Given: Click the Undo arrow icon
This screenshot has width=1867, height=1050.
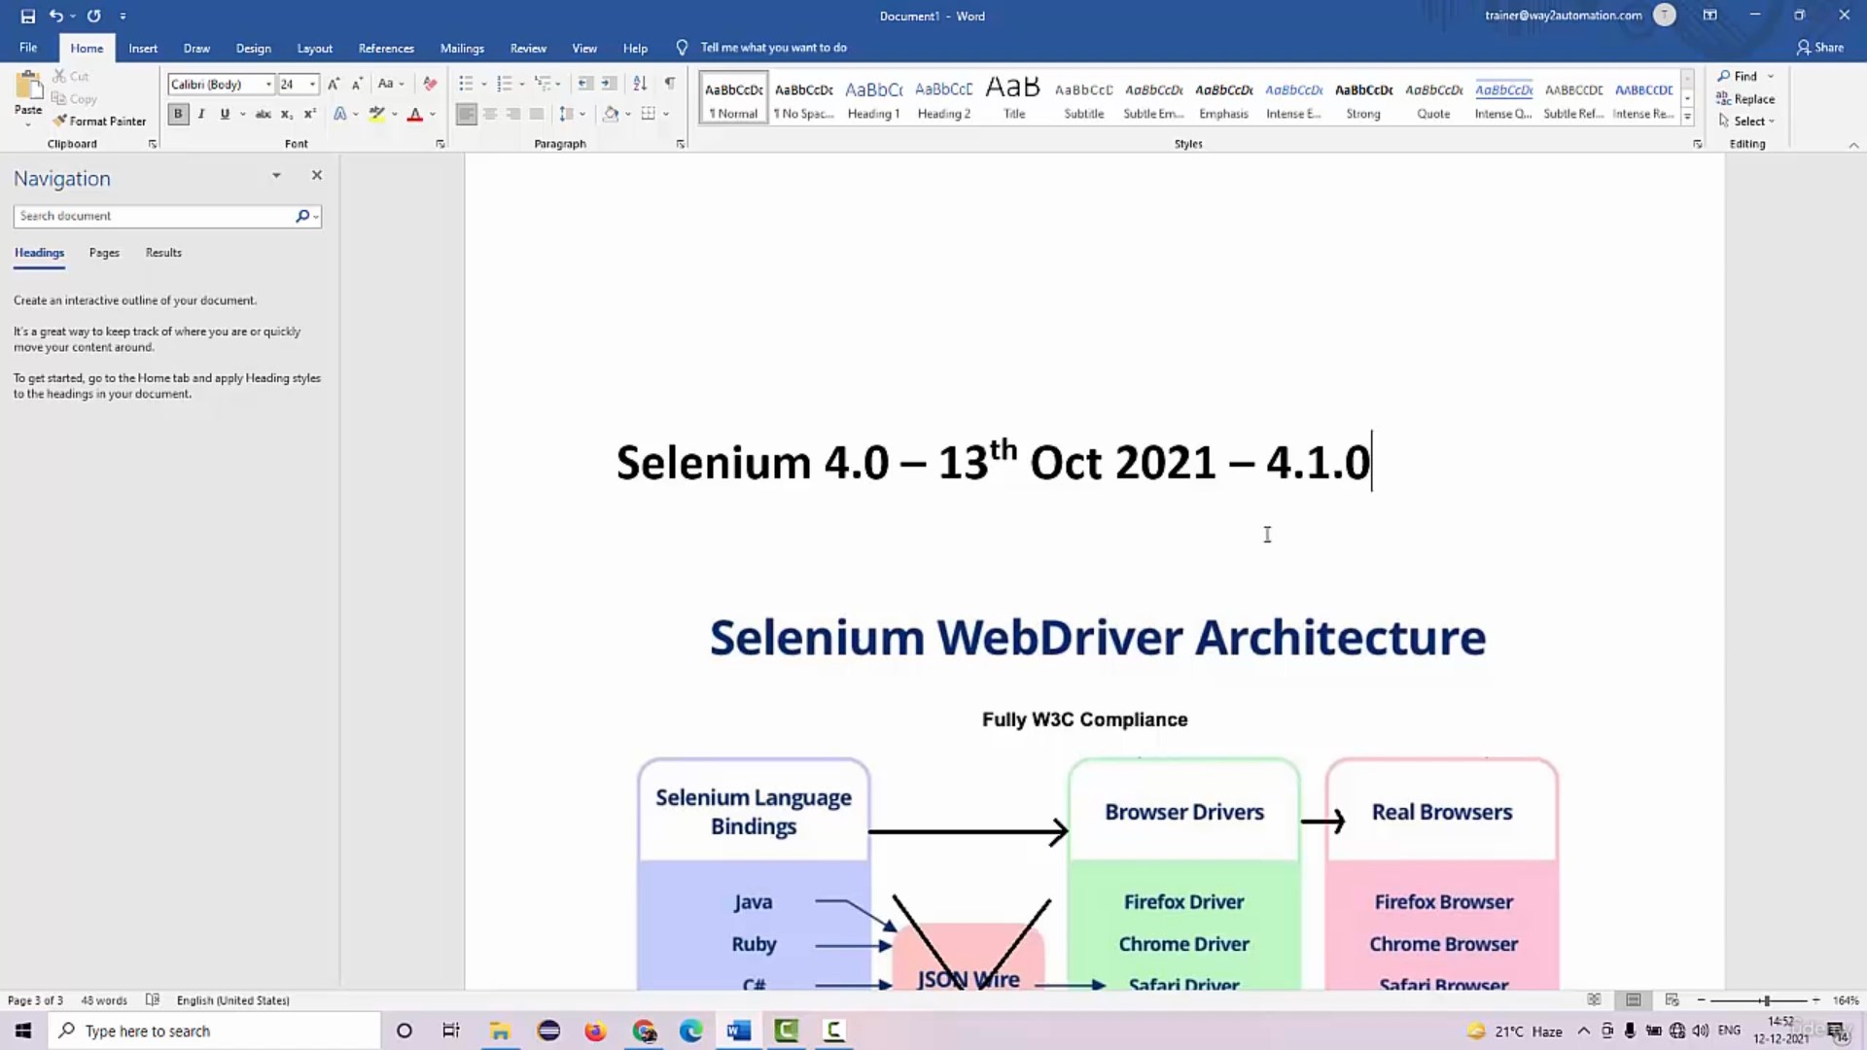Looking at the screenshot, I should (x=56, y=16).
